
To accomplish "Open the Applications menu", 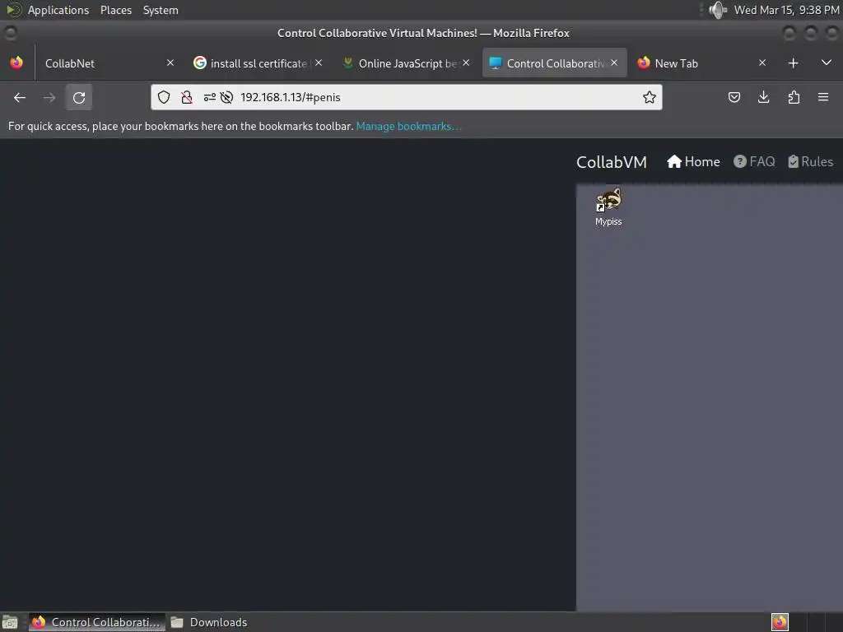I will pos(58,10).
